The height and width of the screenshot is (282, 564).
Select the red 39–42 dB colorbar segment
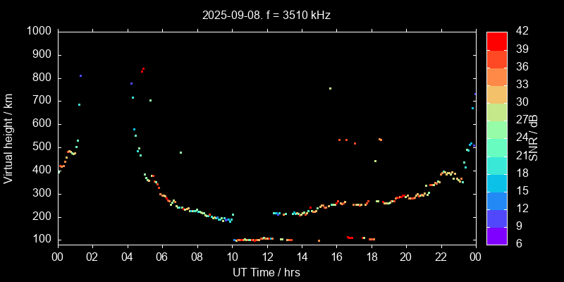[x=497, y=41]
